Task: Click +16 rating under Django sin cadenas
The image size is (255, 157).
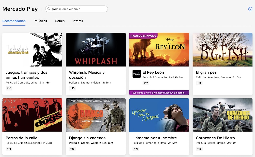Action: tap(72, 149)
